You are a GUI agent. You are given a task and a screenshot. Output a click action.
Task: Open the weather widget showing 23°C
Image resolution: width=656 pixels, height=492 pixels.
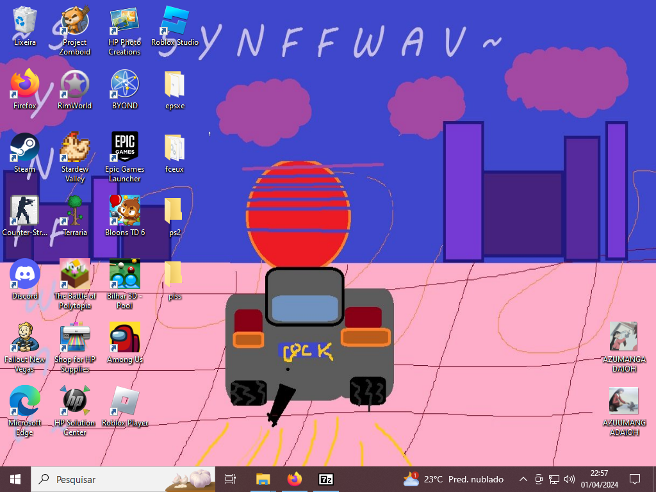coord(453,479)
